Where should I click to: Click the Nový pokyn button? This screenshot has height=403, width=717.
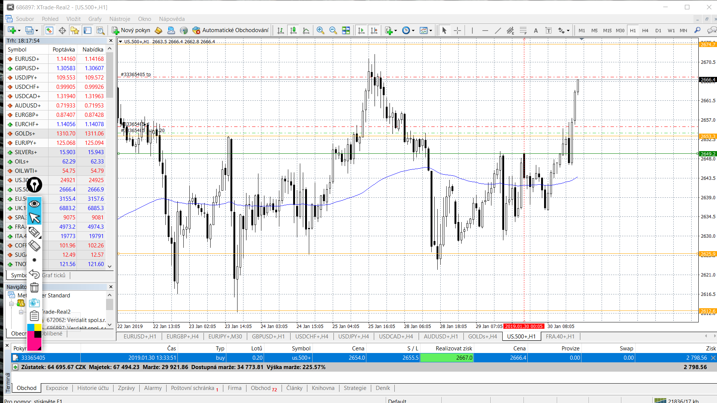pyautogui.click(x=131, y=30)
